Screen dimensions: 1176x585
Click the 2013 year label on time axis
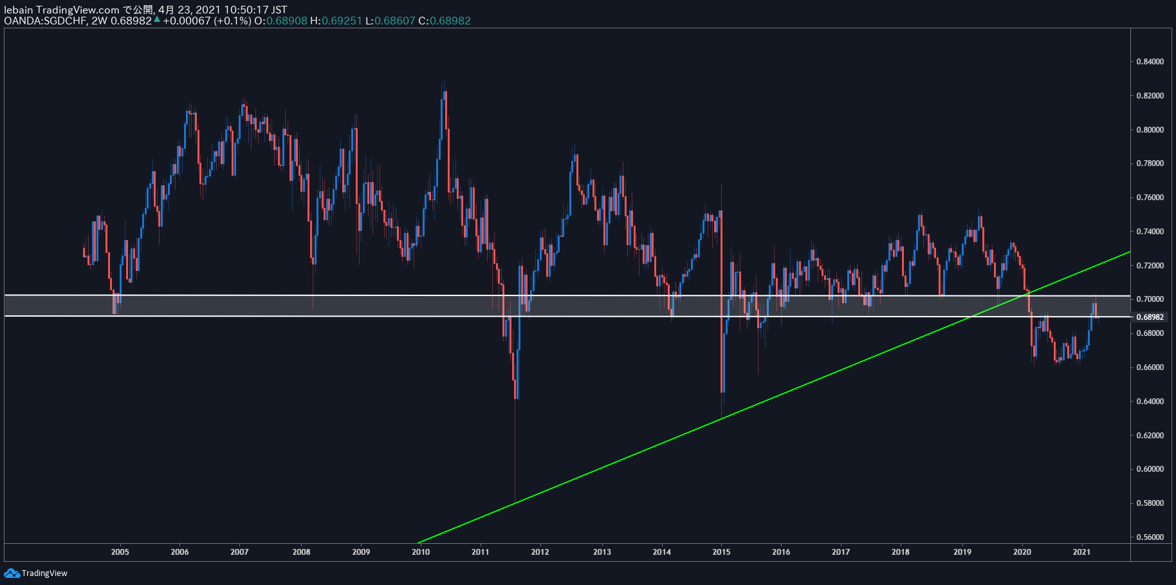coord(602,552)
